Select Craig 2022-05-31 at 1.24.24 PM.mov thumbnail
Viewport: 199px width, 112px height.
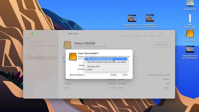point(150,18)
